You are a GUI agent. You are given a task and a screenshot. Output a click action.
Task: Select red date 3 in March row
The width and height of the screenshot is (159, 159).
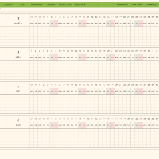click(x=56, y=17)
